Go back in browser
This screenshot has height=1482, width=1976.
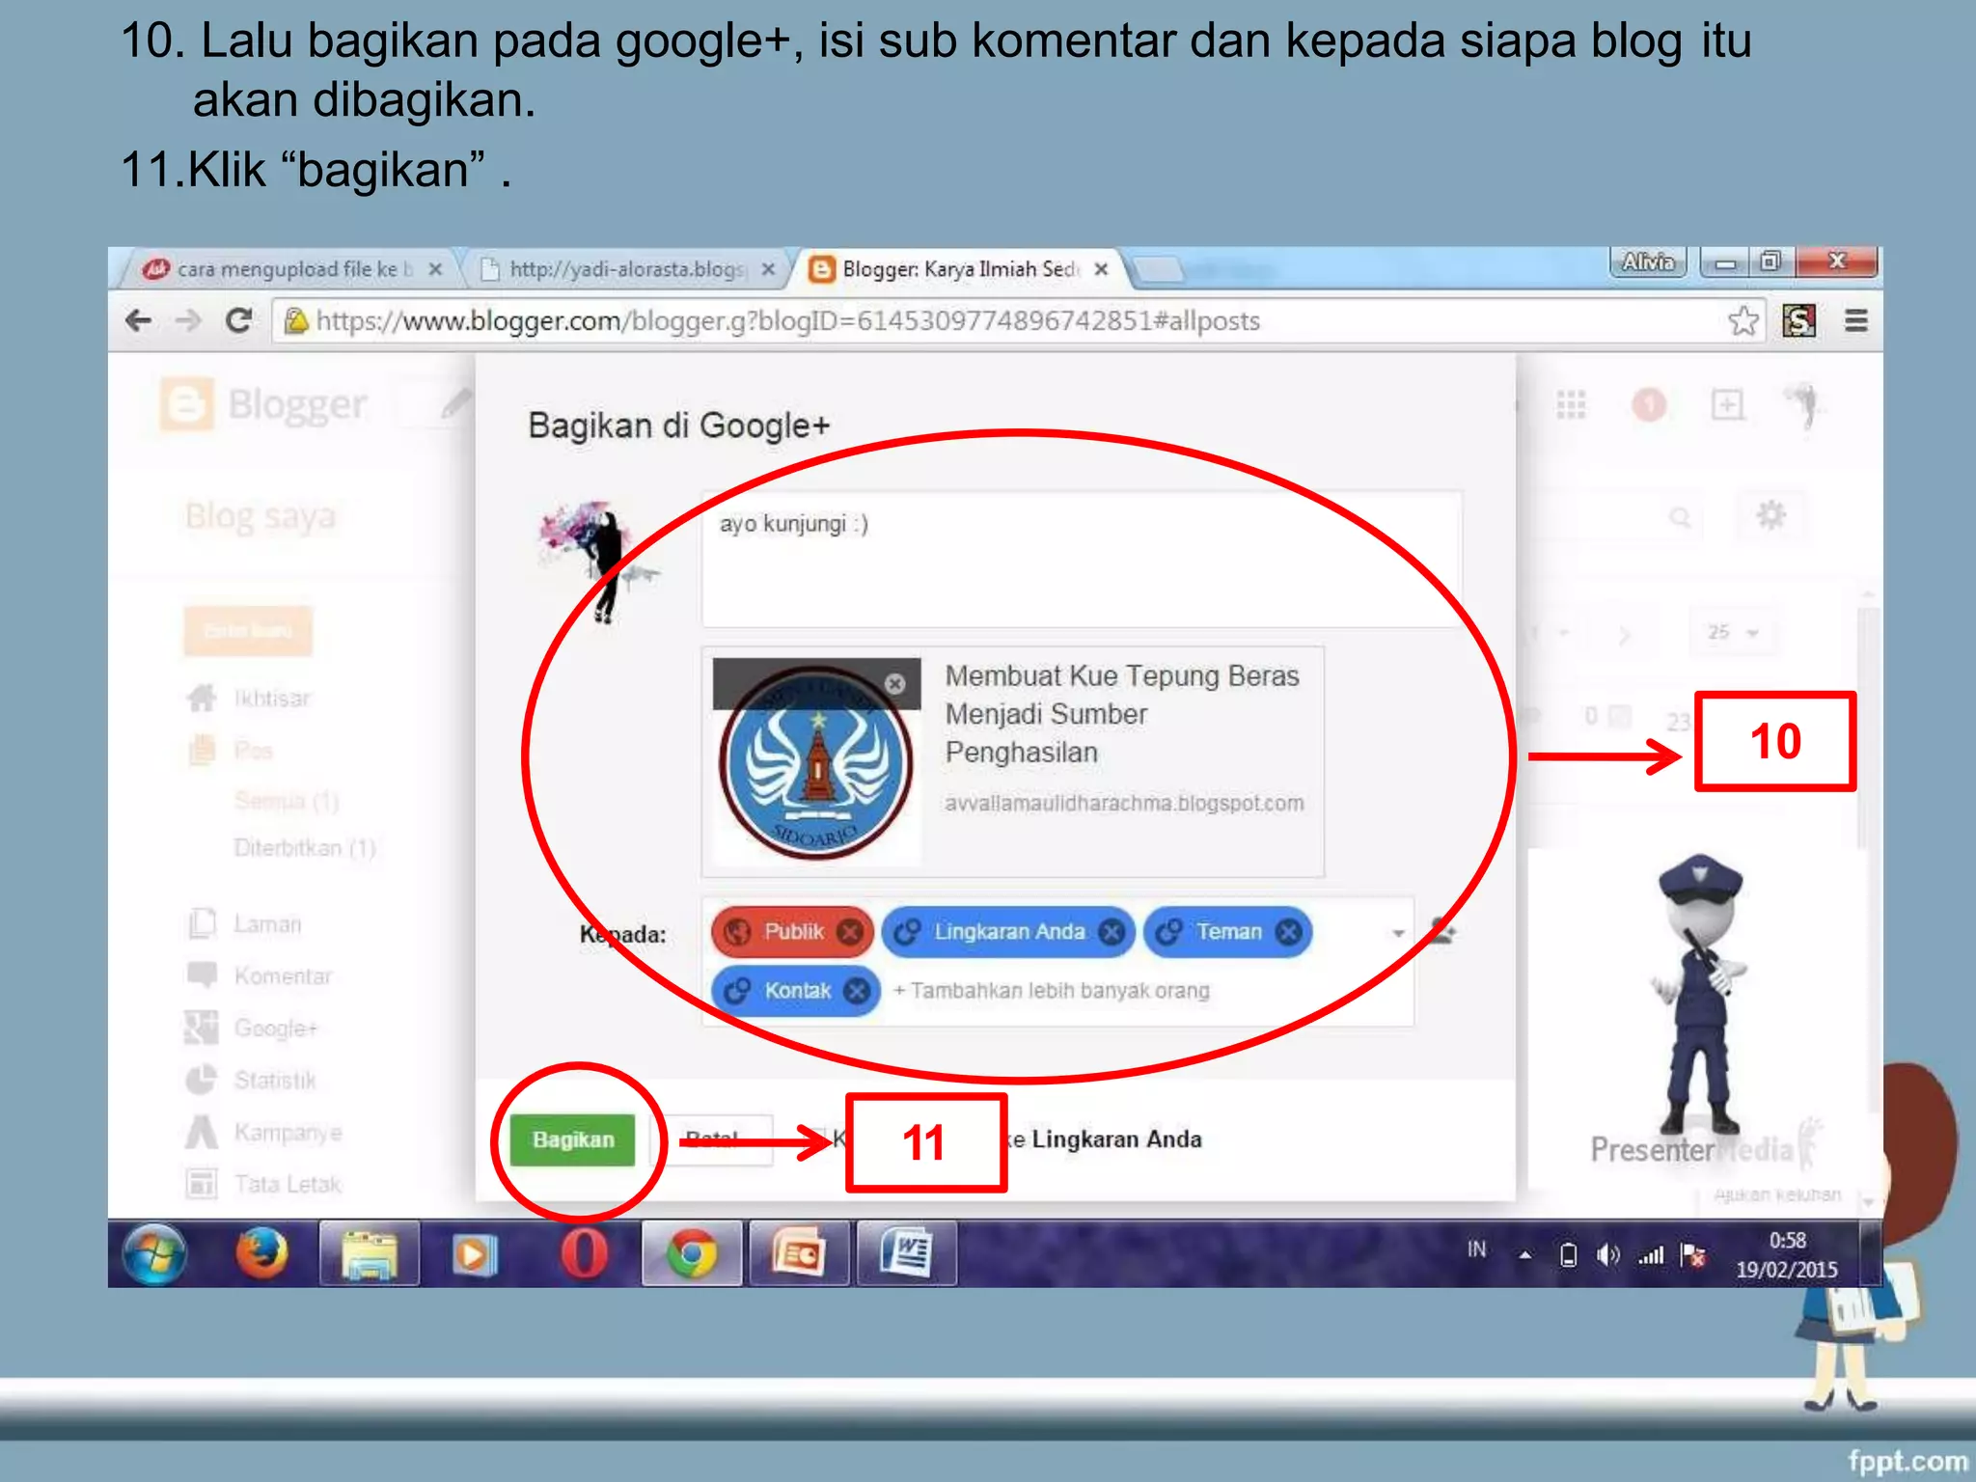coord(139,320)
